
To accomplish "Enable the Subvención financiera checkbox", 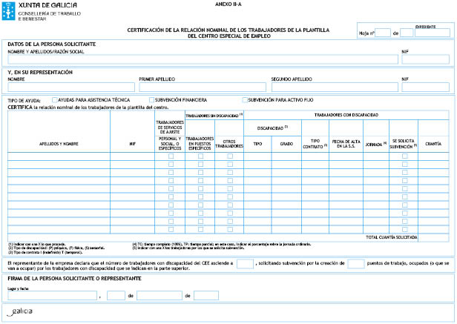I will tap(151, 99).
